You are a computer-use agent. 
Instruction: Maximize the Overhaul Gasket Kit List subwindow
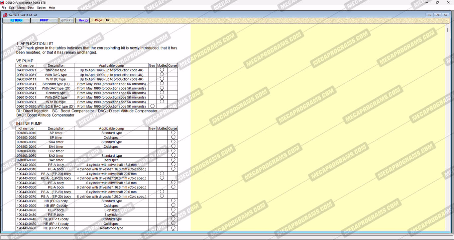pos(437,15)
